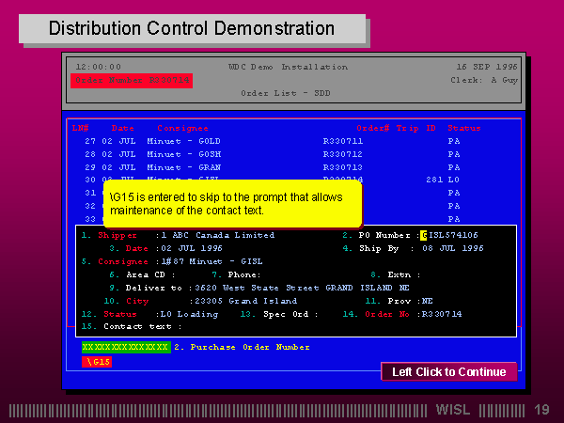This screenshot has width=564, height=423.
Task: Click order number R330713
Action: (343, 167)
